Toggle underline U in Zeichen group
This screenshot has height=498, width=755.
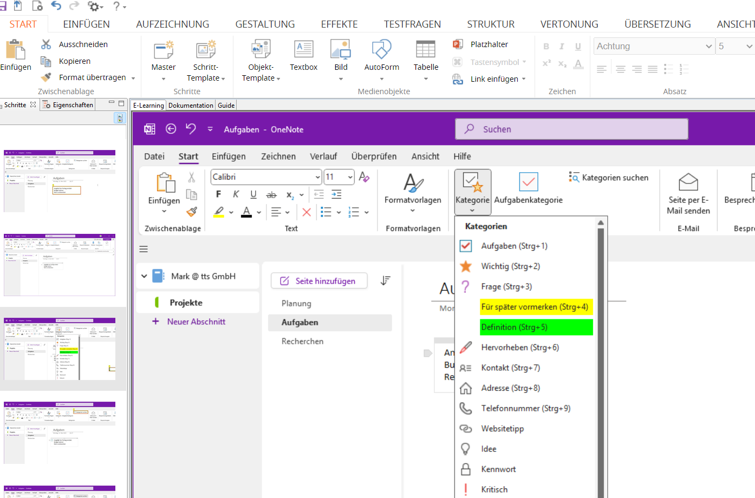point(578,47)
